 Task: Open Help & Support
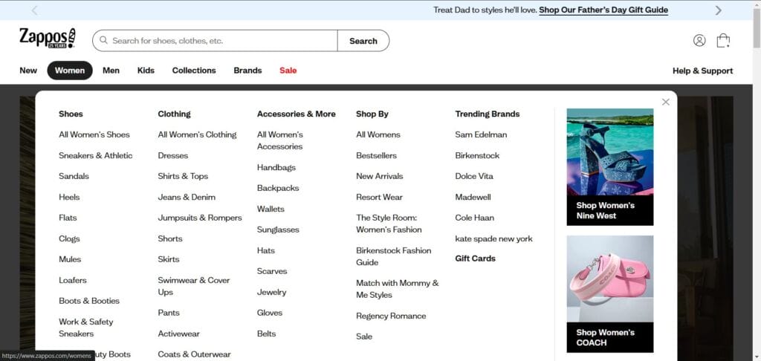702,71
